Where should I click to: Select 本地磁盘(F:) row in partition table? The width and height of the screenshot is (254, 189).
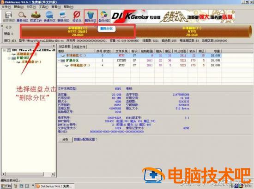coord(139,65)
